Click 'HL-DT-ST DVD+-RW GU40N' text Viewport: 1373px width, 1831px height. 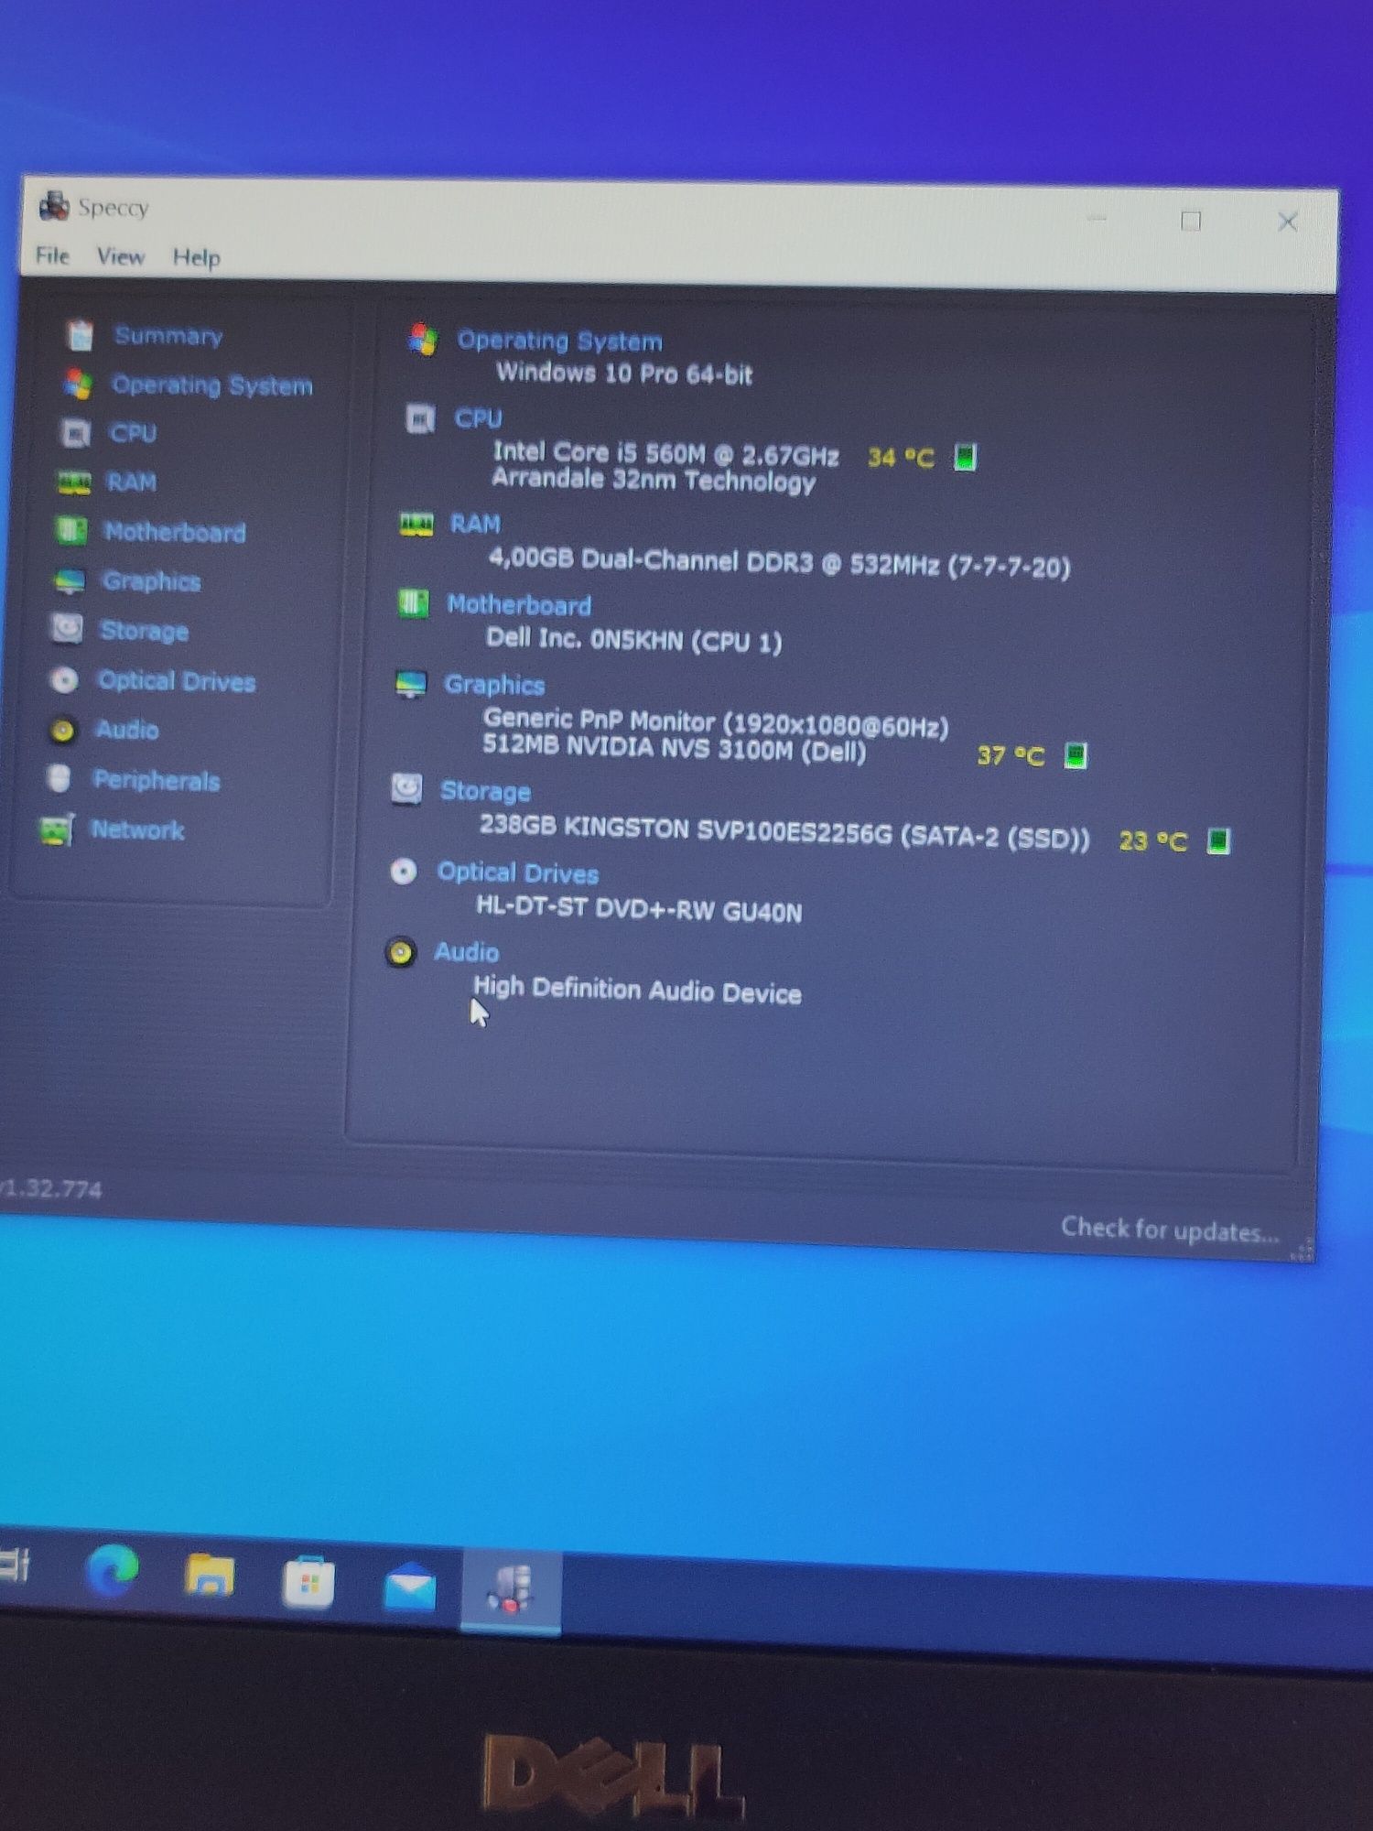click(x=639, y=909)
